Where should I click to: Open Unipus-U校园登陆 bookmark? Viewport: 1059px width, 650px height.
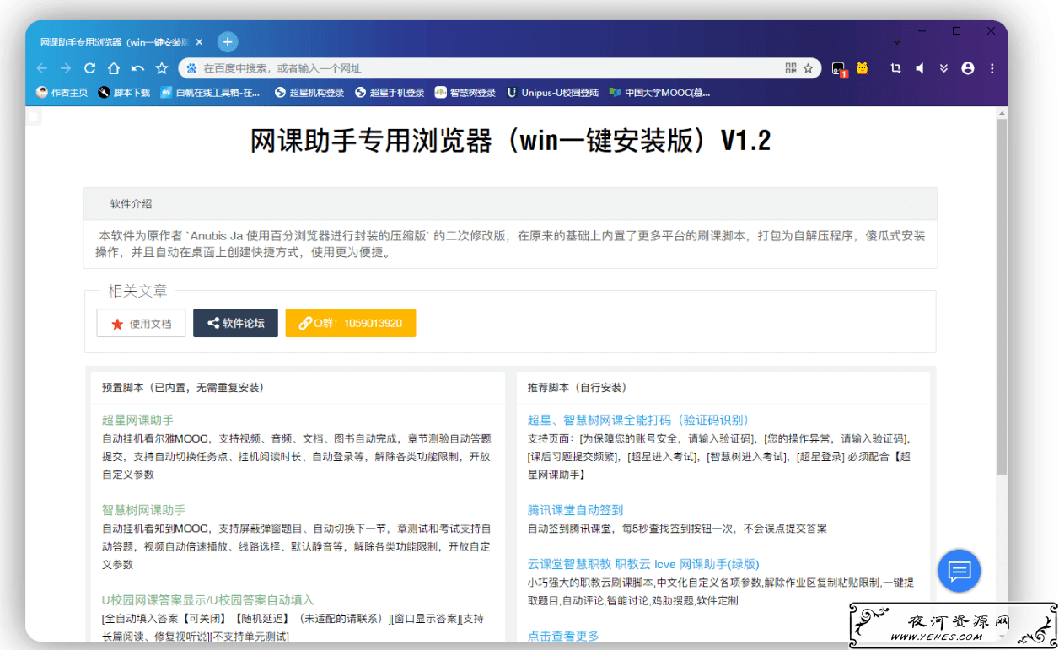pos(552,93)
